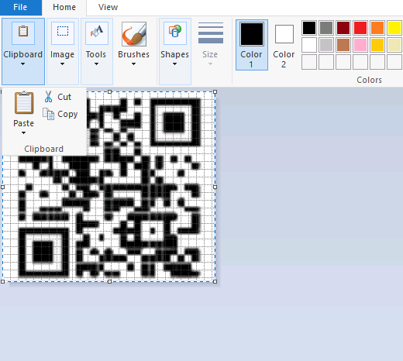403x361 pixels.
Task: Click the QR code's top-right finder square
Action: click(175, 122)
